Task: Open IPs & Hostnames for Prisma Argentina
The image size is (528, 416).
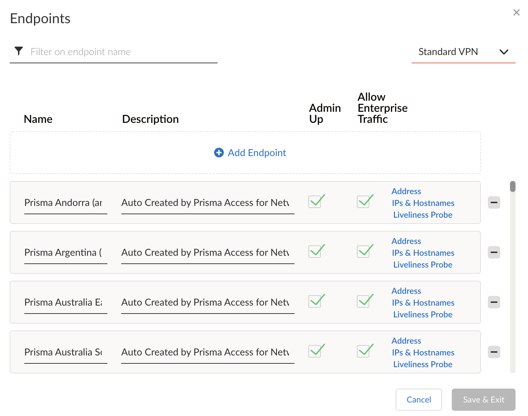Action: pyautogui.click(x=423, y=253)
